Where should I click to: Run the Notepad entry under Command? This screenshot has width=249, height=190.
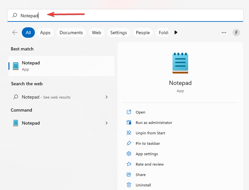61,123
